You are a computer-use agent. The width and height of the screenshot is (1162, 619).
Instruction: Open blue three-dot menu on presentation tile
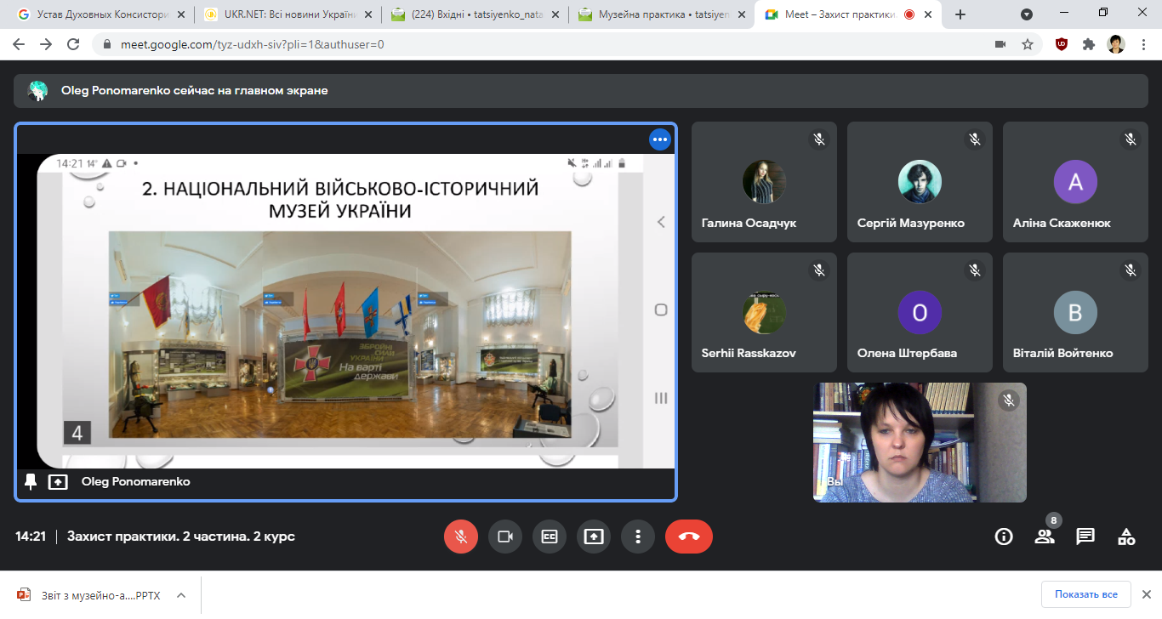point(660,139)
